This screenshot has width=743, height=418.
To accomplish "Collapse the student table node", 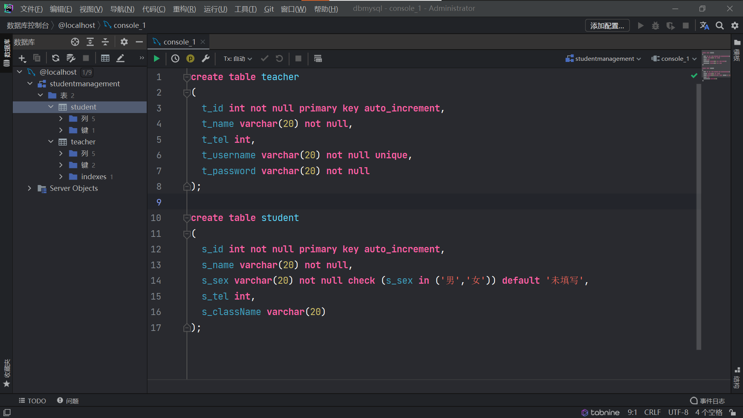I will click(51, 107).
